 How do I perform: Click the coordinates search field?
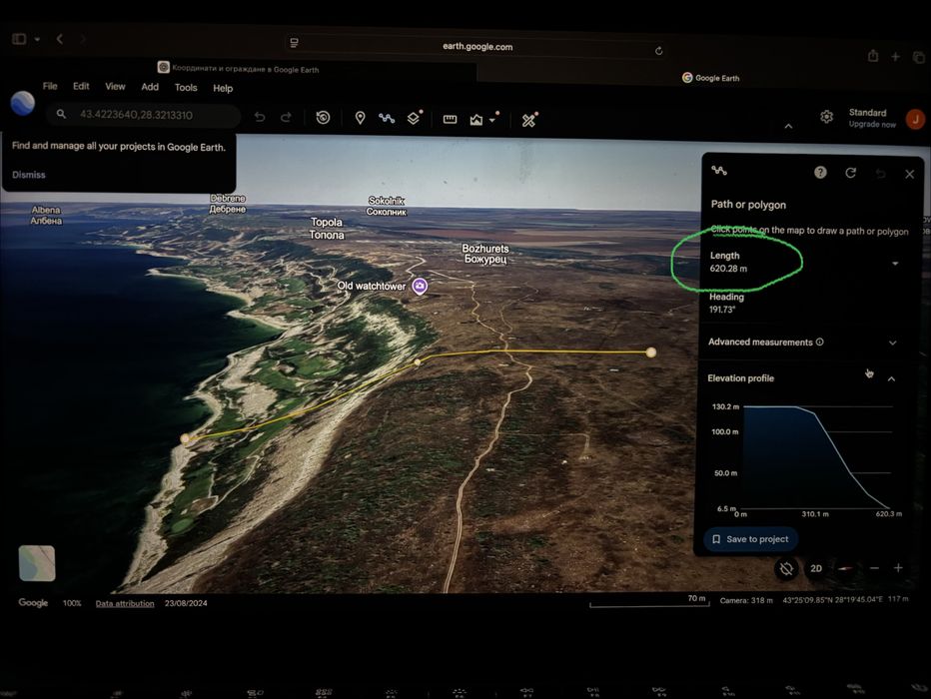144,115
